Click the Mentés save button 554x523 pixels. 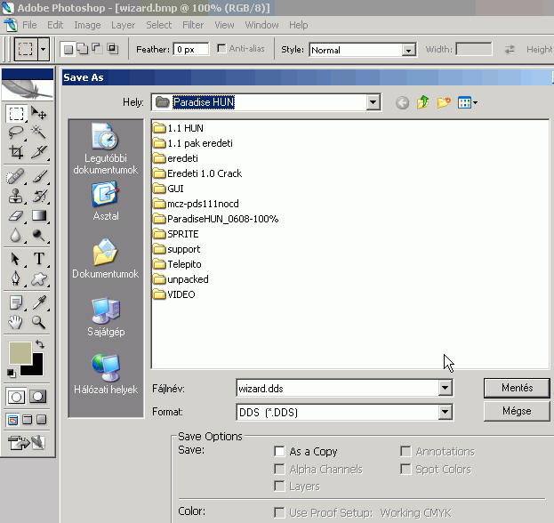(517, 388)
